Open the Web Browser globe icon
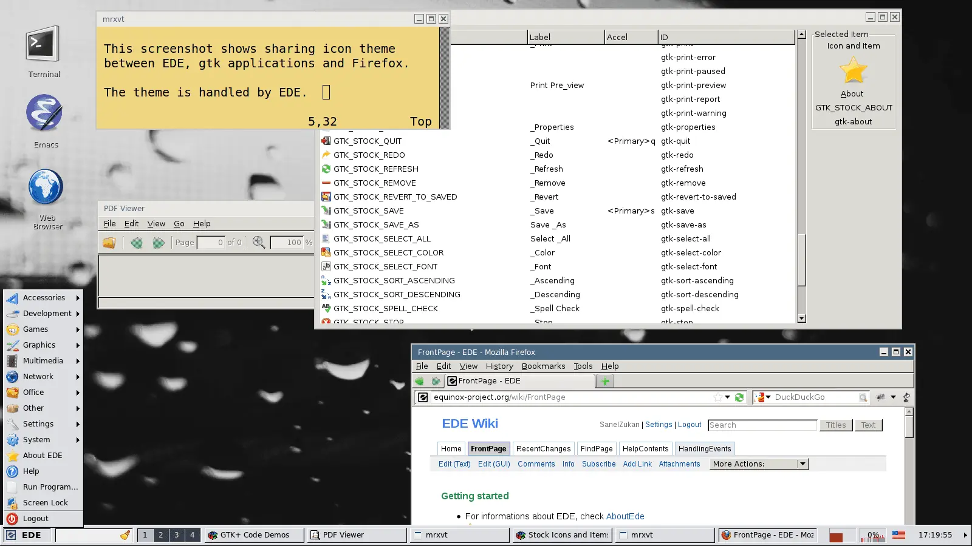Screen dimensions: 972x546 click(x=46, y=187)
